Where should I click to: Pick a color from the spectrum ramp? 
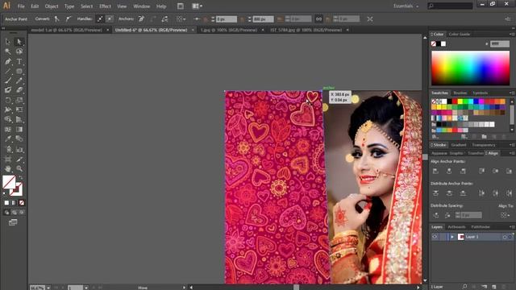pyautogui.click(x=470, y=68)
